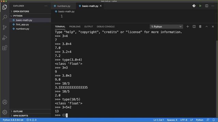Image resolution: width=218 pixels, height=122 pixels.
Task: Click the EXPLORER sidebar title
Action: coord(19,6)
